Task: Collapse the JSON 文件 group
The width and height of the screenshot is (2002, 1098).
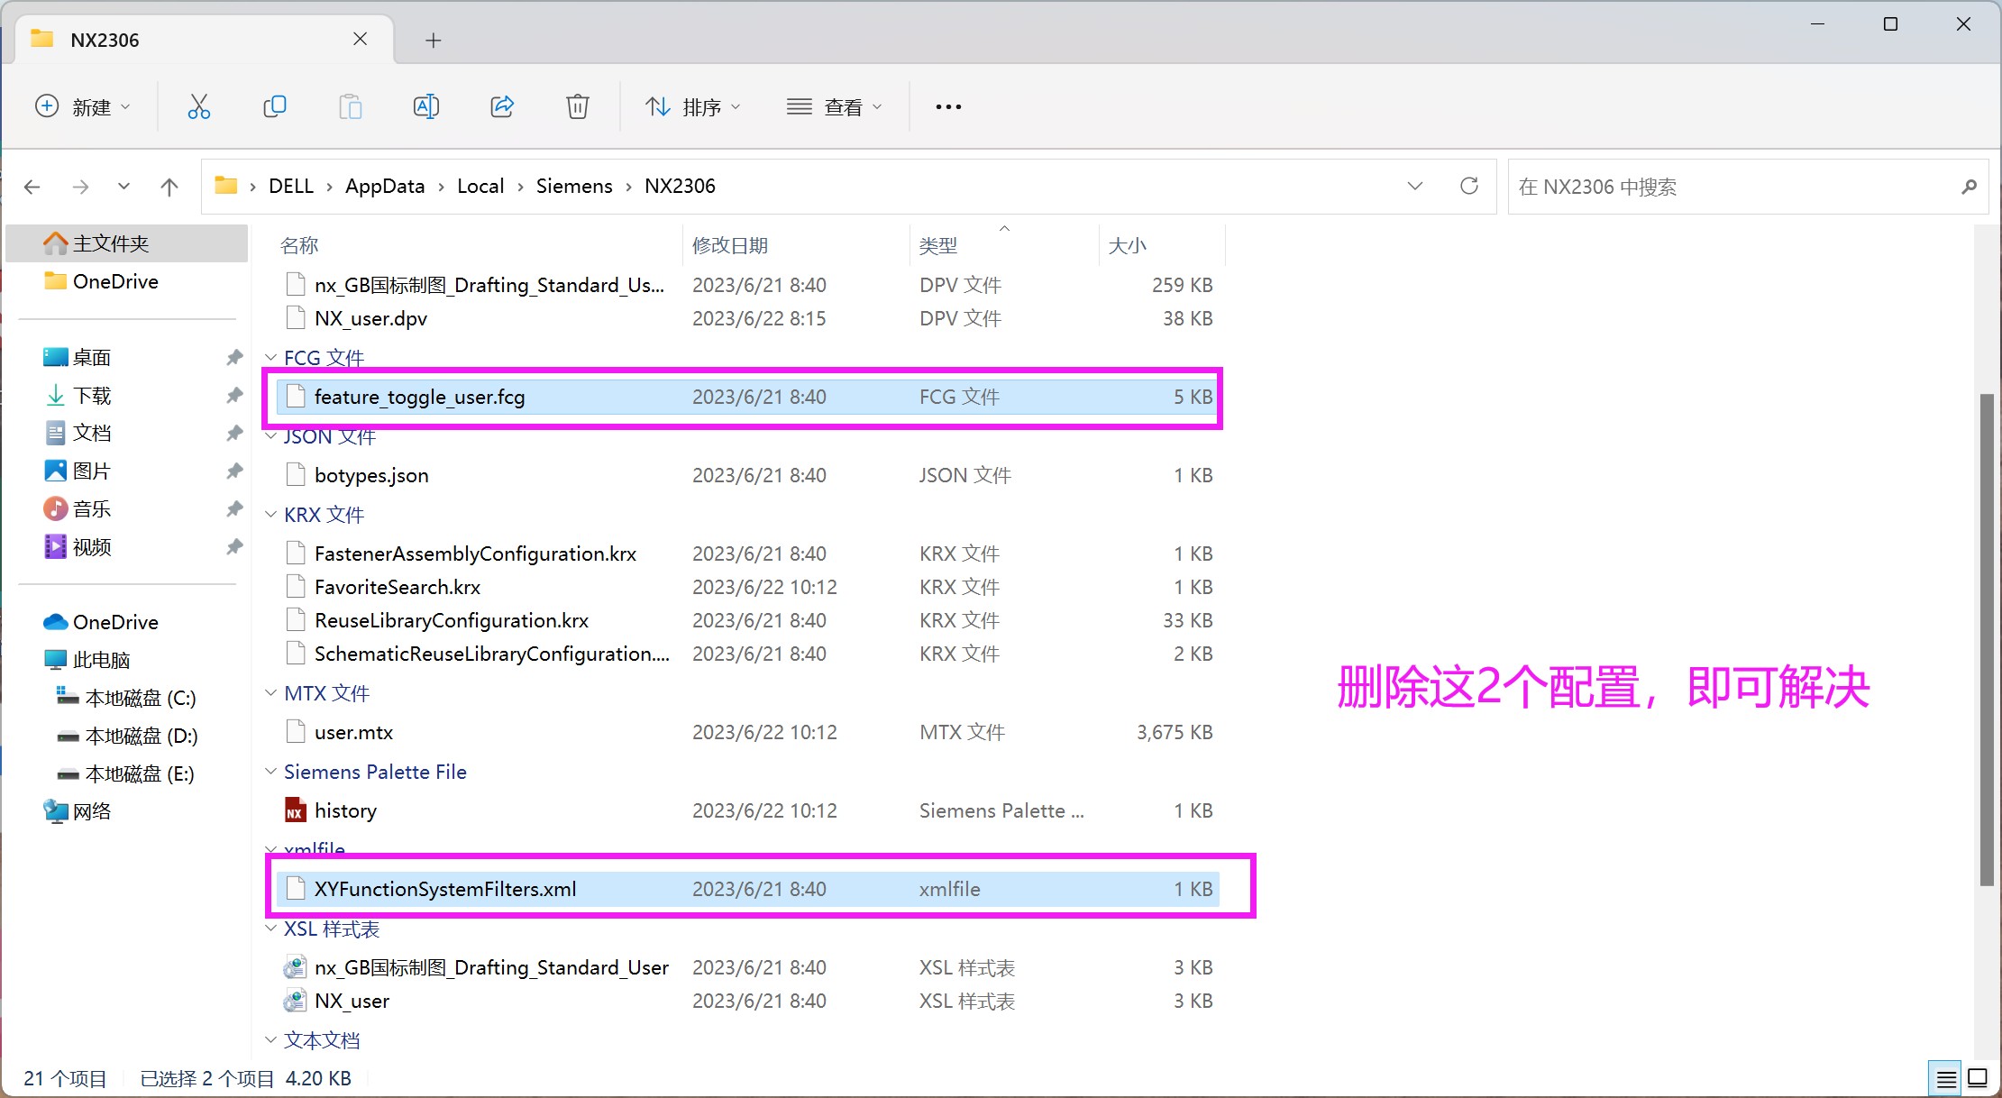Action: point(270,436)
